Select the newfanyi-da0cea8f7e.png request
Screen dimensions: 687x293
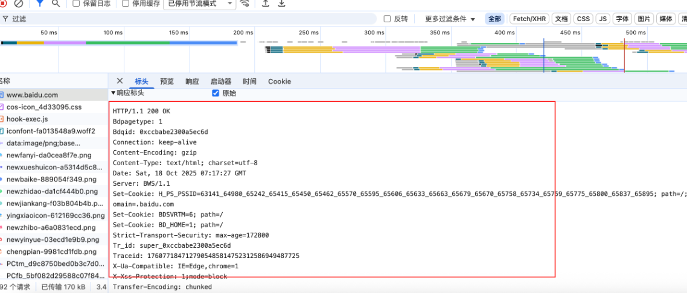coord(54,156)
